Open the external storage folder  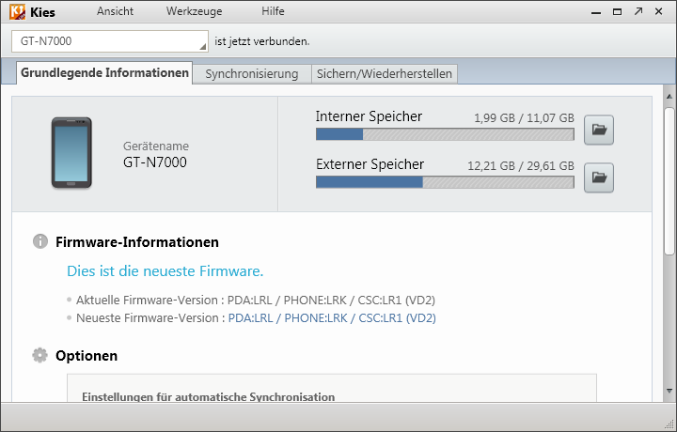click(x=599, y=177)
